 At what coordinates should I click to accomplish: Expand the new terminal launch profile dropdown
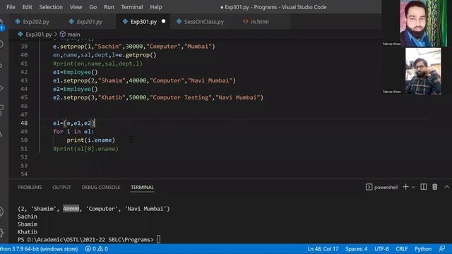point(413,187)
